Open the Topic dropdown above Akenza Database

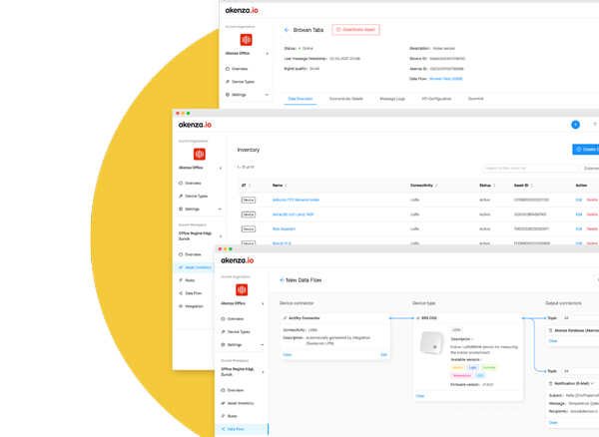581,318
